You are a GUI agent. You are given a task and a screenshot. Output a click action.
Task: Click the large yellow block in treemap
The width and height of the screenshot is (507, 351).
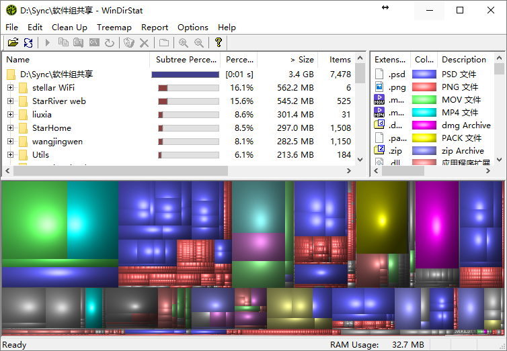point(381,218)
